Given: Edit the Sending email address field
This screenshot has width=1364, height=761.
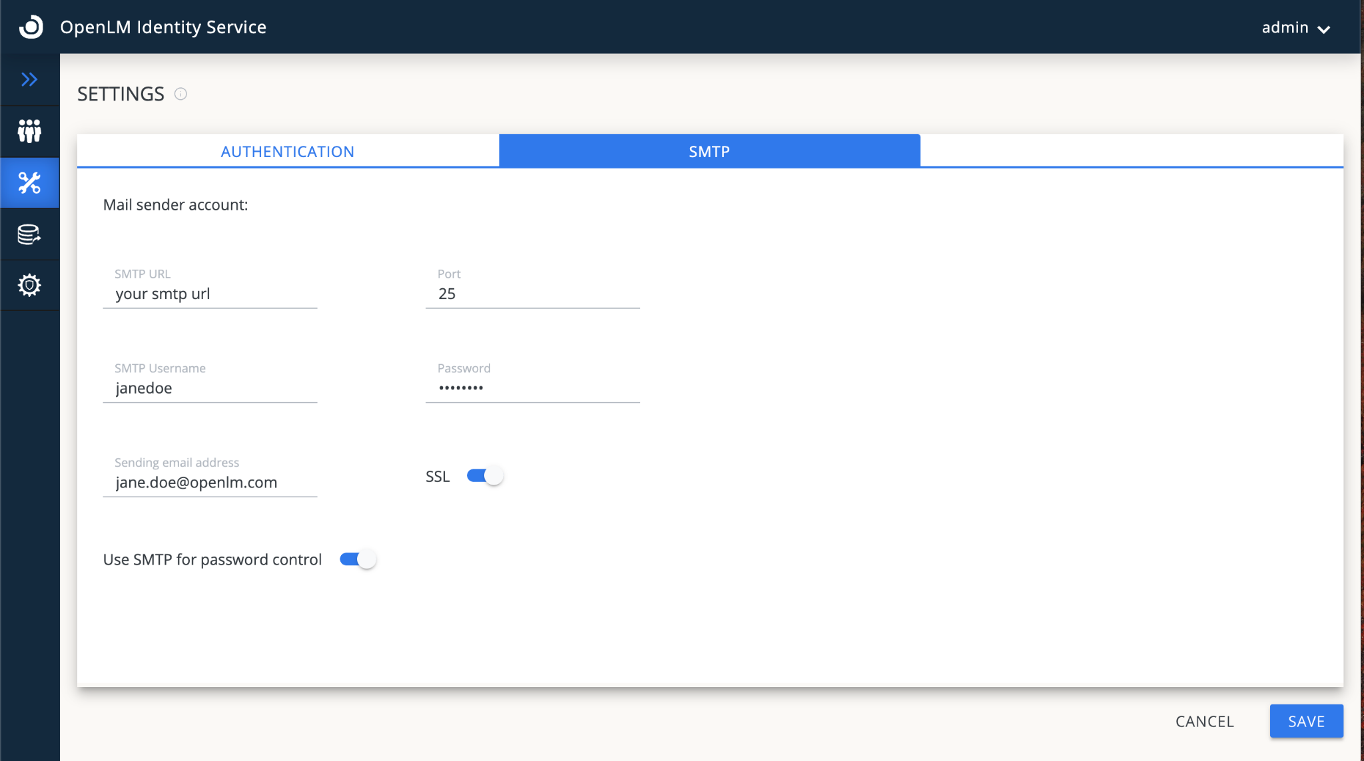Looking at the screenshot, I should tap(210, 482).
